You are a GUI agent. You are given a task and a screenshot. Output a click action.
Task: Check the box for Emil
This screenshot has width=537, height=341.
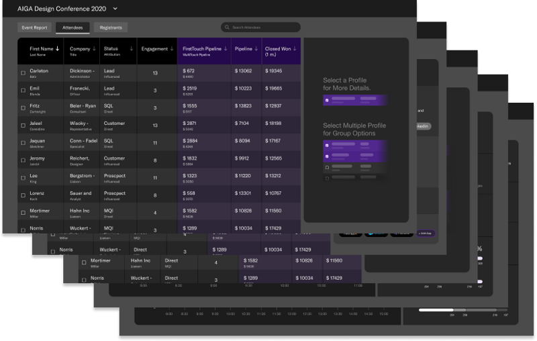click(x=23, y=91)
